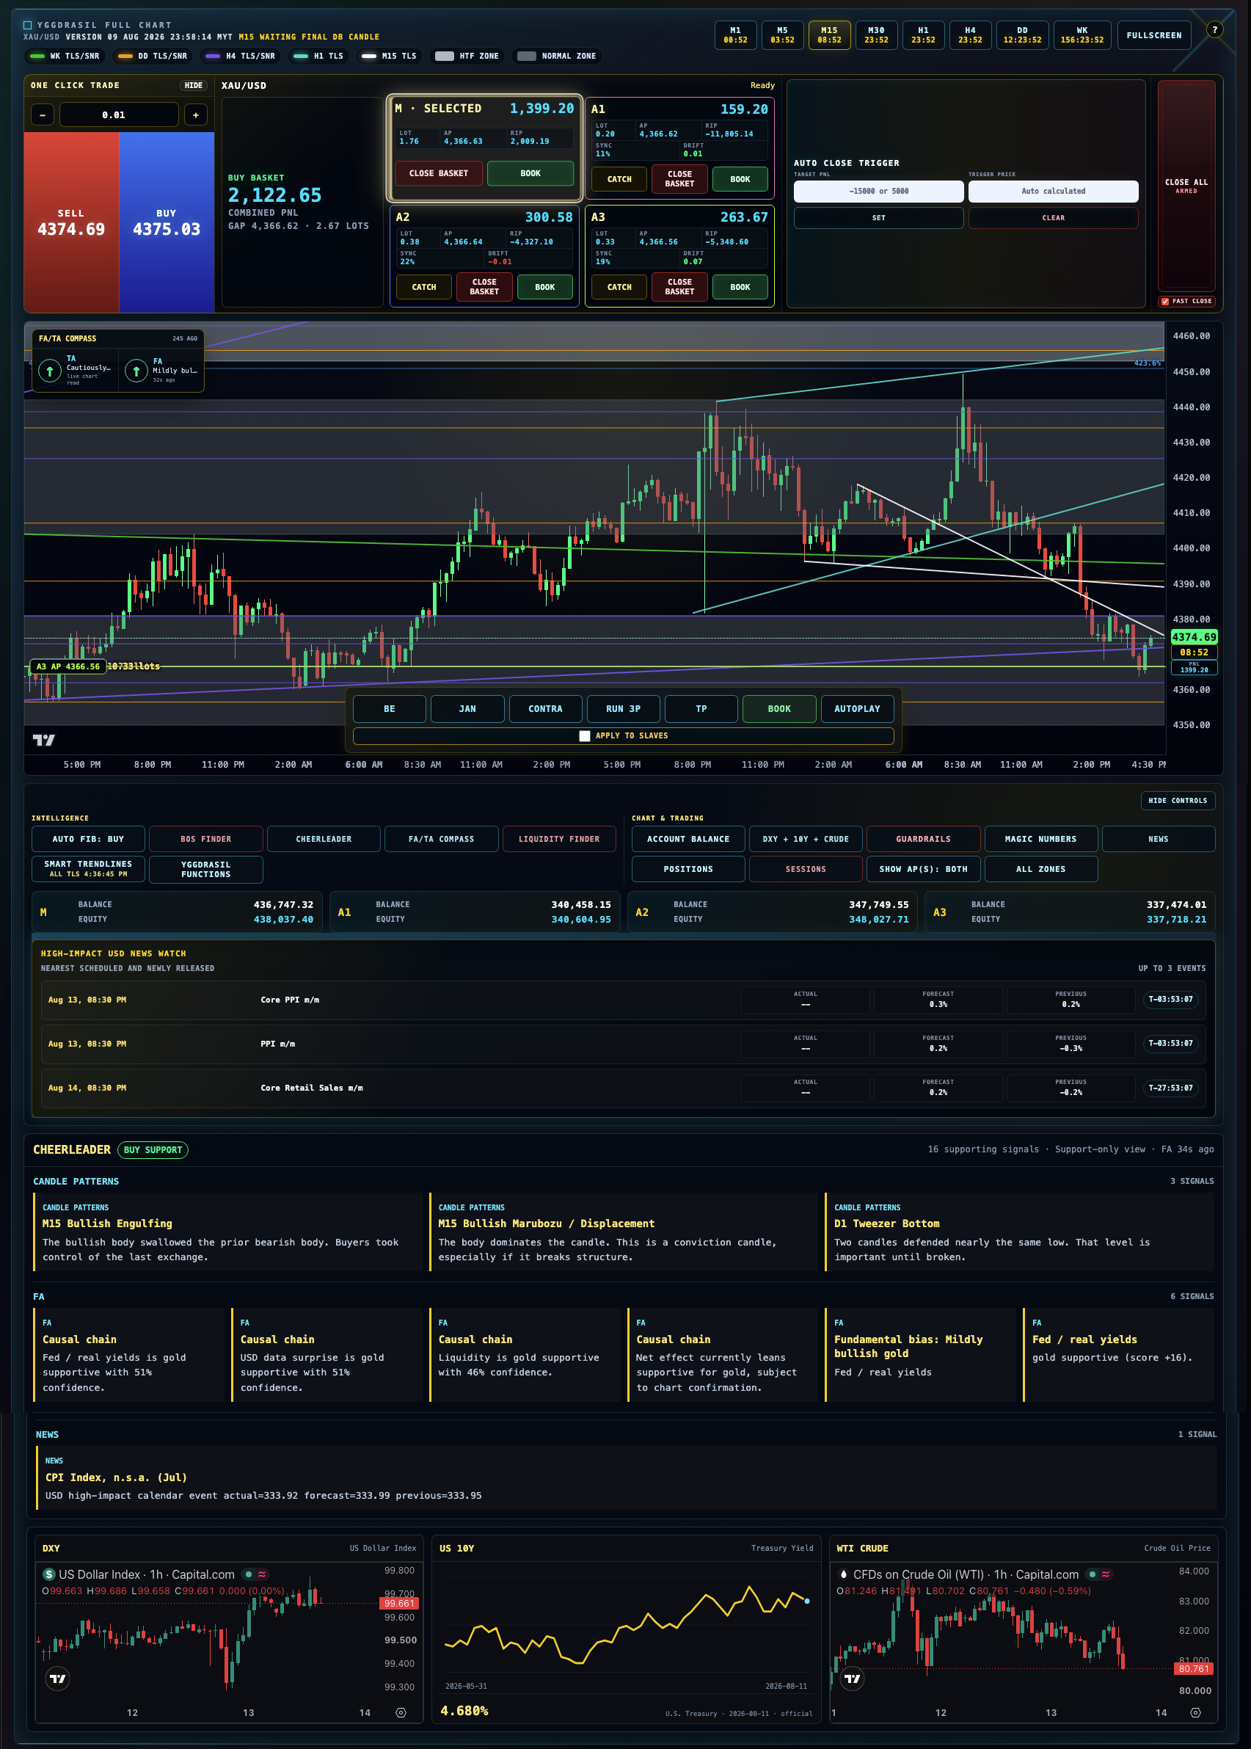Click CATCH on the A1 card

[619, 179]
